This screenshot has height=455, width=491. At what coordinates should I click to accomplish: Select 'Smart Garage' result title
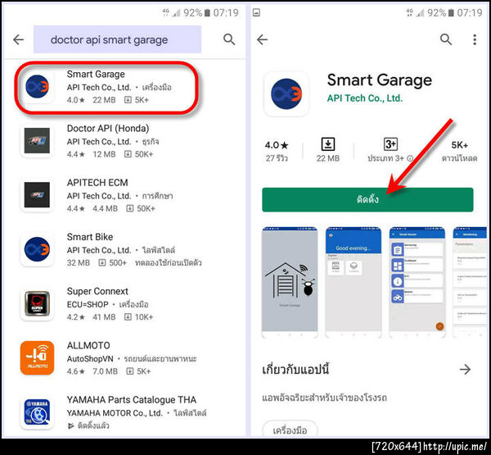pos(96,75)
